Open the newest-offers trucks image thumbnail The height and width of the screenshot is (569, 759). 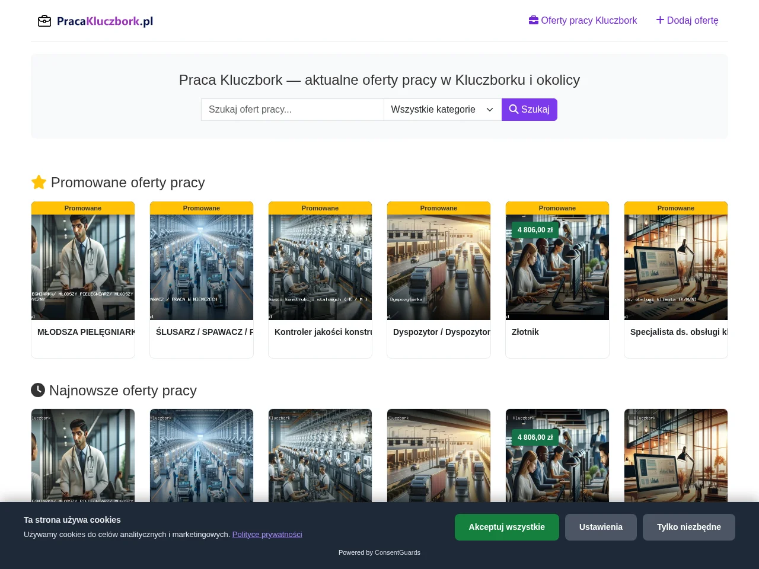[439, 456]
